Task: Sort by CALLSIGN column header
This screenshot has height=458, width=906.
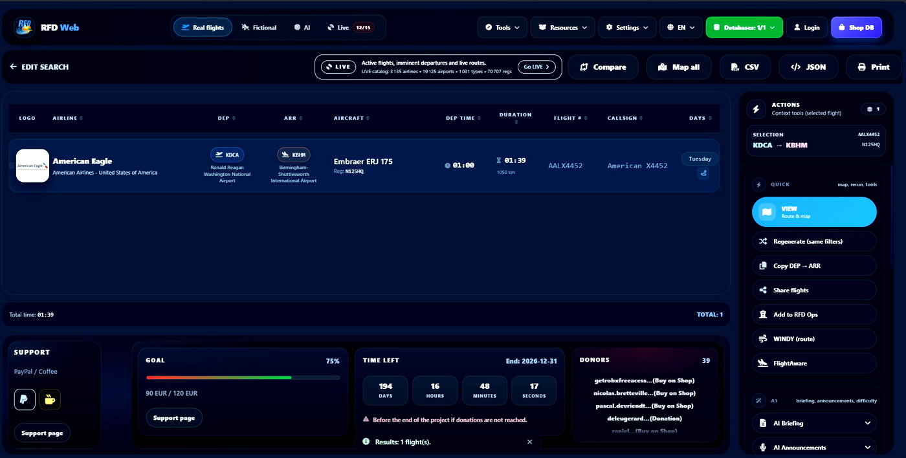Action: pos(626,118)
